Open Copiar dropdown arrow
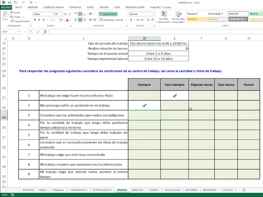 pos(23,17)
